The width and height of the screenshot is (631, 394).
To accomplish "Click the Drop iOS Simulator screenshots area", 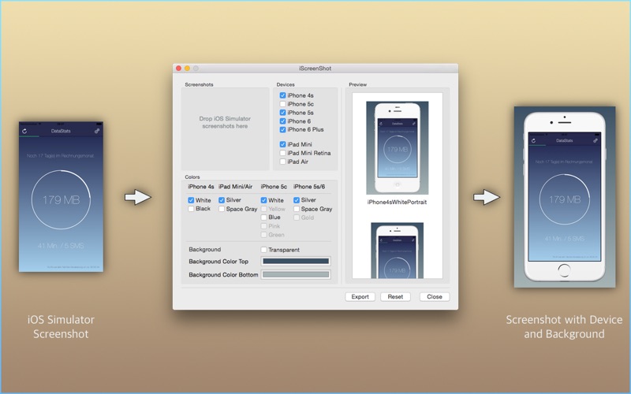I will click(x=225, y=128).
